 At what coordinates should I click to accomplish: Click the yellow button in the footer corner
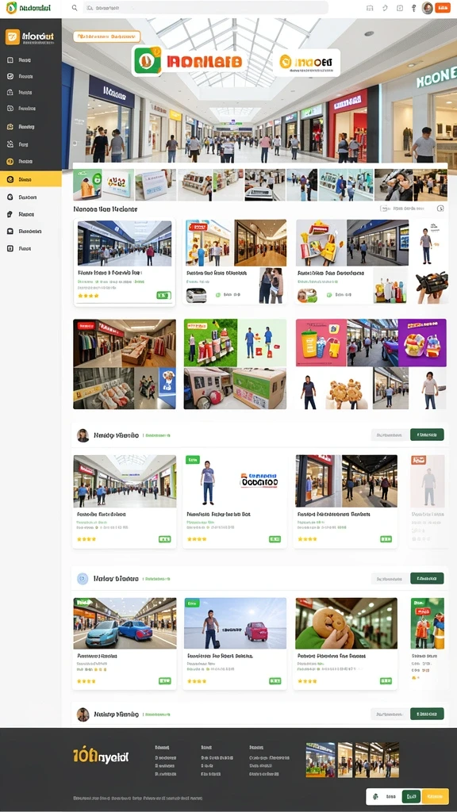click(436, 796)
